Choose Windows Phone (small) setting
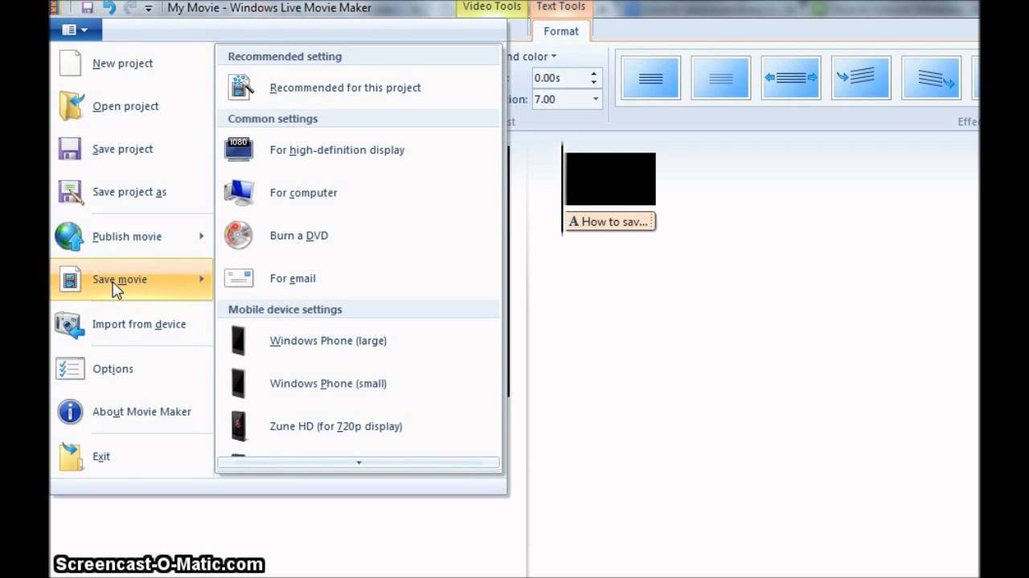 [x=359, y=383]
